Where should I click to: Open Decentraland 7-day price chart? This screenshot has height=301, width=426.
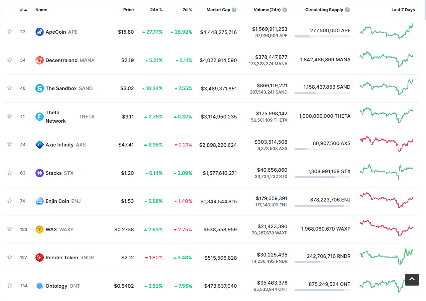[386, 59]
